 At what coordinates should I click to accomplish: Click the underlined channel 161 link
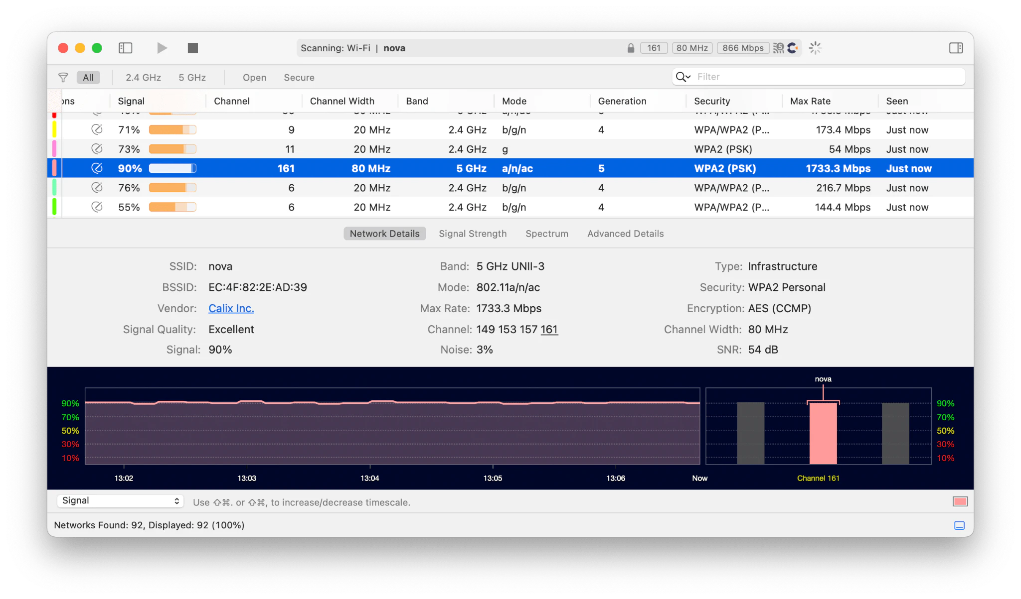(x=550, y=329)
